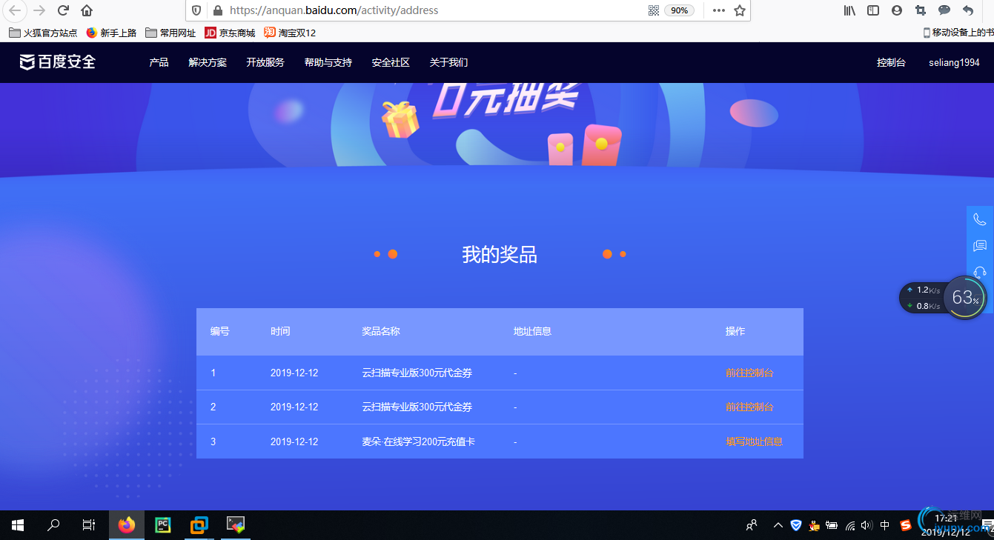Image resolution: width=994 pixels, height=540 pixels.
Task: Open the 火狐官方站点 bookmark folder
Action: (x=43, y=33)
